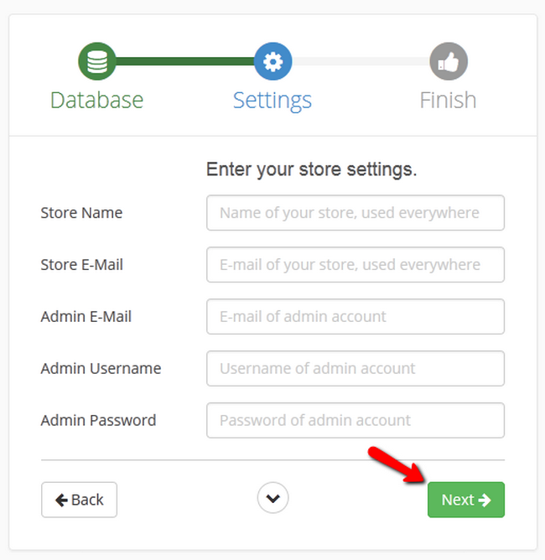The image size is (545, 560).
Task: Click the Admin Username input field
Action: 355,369
